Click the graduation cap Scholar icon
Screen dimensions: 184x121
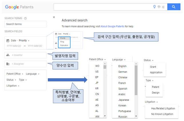click(159, 7)
